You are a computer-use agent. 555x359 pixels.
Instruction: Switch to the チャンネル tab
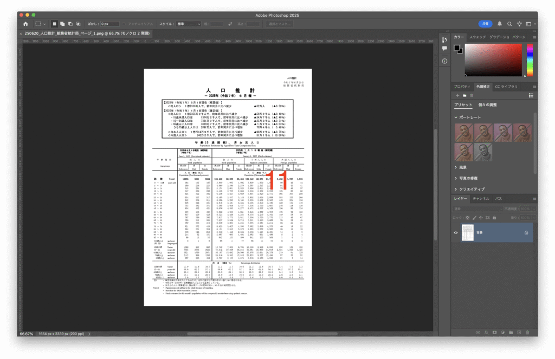[x=481, y=199]
